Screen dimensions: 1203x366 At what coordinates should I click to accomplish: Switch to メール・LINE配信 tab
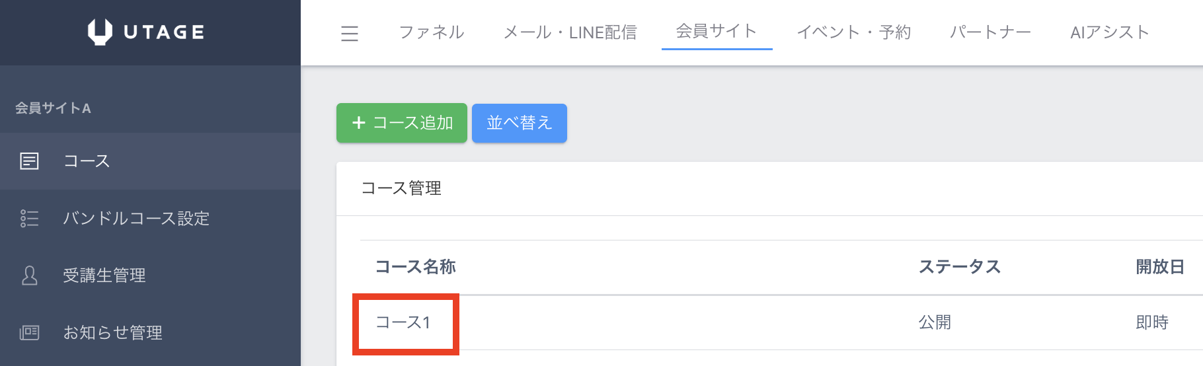coord(570,32)
